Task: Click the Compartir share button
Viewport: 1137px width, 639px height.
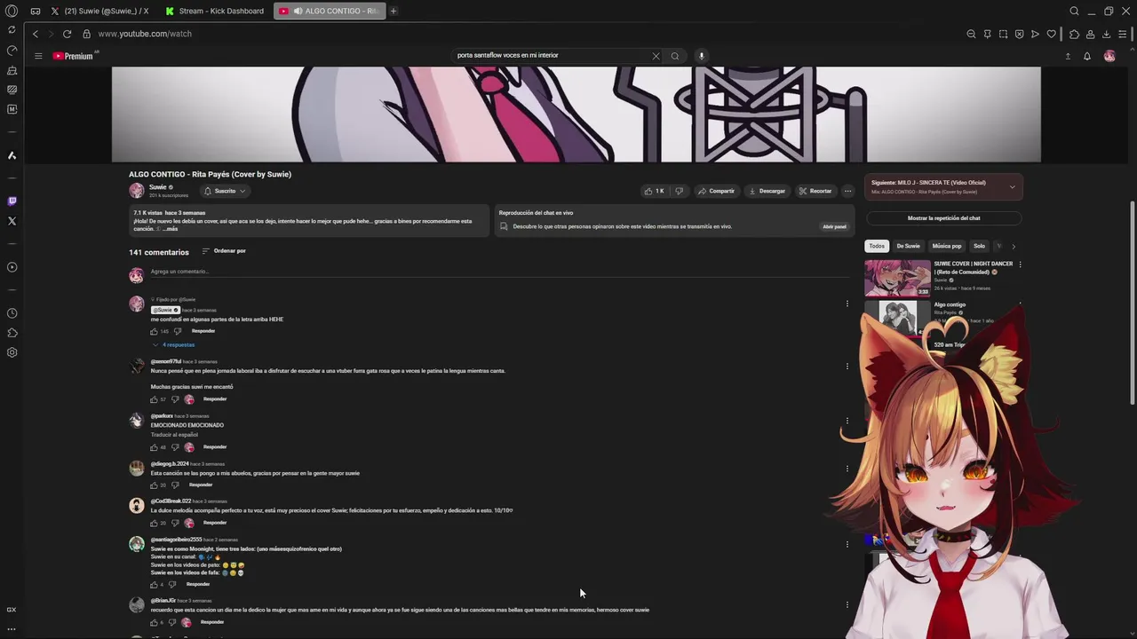Action: [x=716, y=191]
